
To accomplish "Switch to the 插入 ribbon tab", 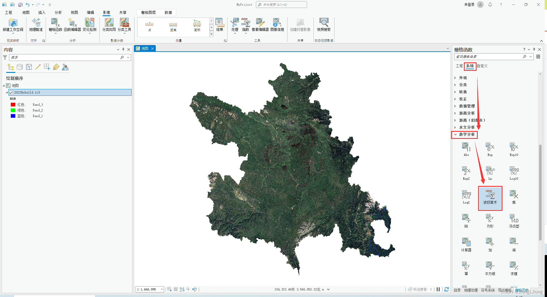I will (x=42, y=12).
